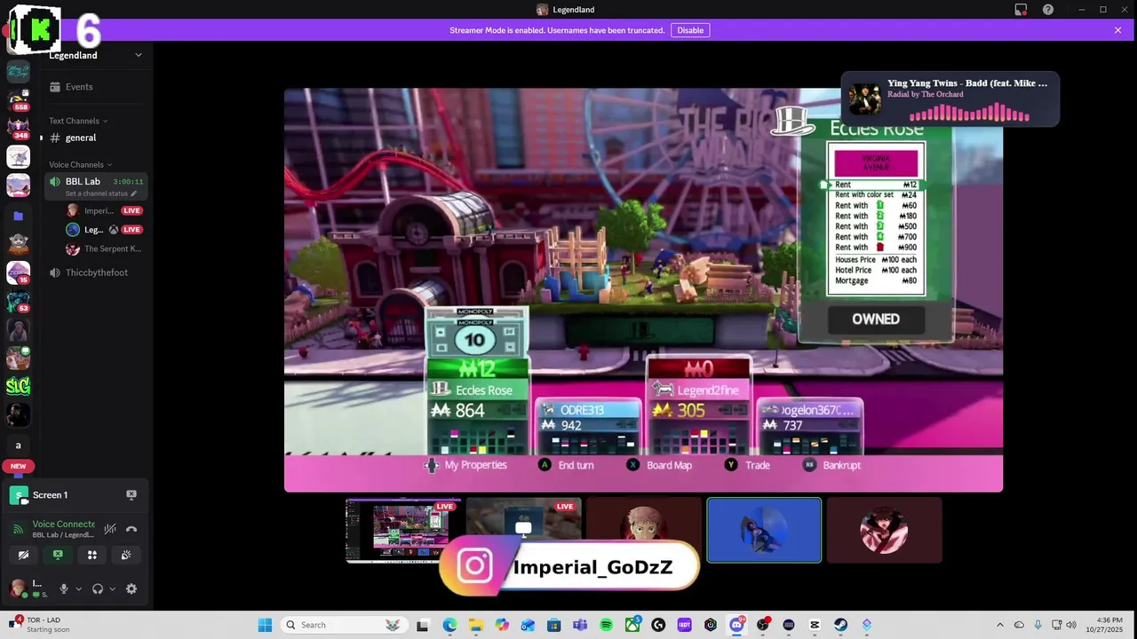The height and width of the screenshot is (639, 1137).
Task: Click the TOR - LAD widget
Action: [x=40, y=625]
